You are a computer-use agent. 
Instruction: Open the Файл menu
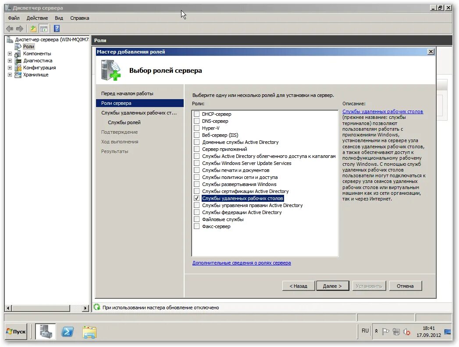(x=14, y=18)
